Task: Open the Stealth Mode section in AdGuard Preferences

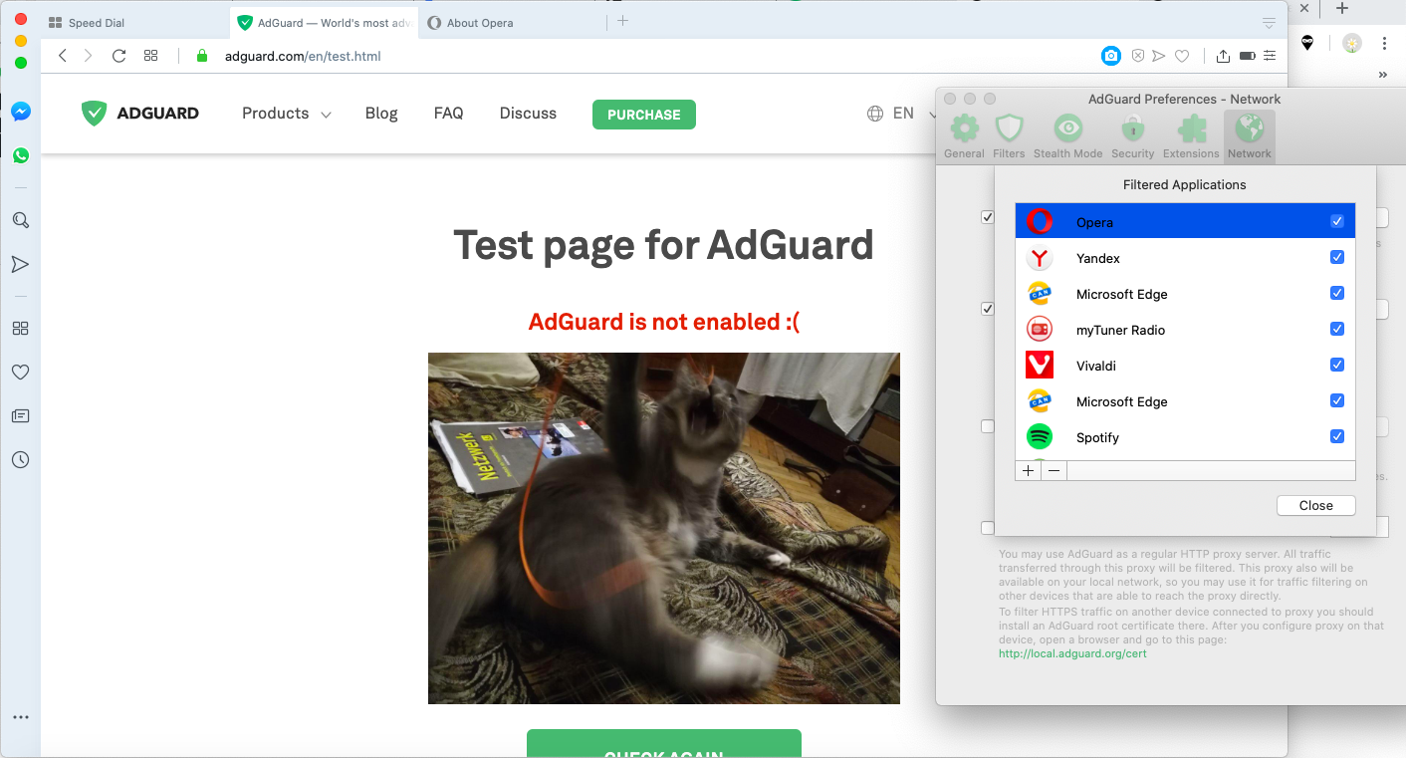Action: click(x=1067, y=134)
